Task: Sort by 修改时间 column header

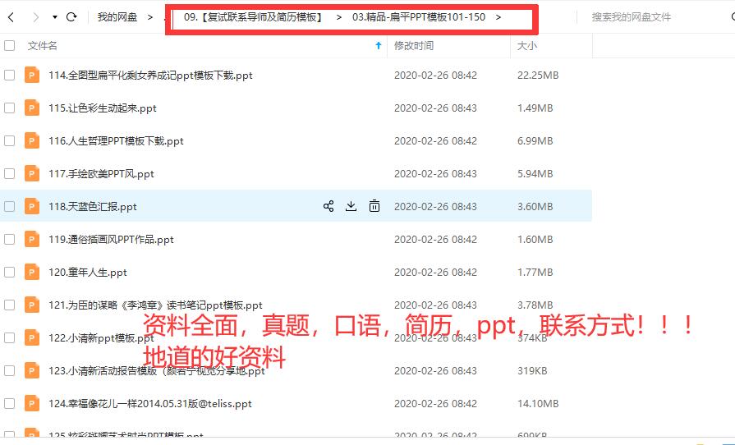Action: 414,46
